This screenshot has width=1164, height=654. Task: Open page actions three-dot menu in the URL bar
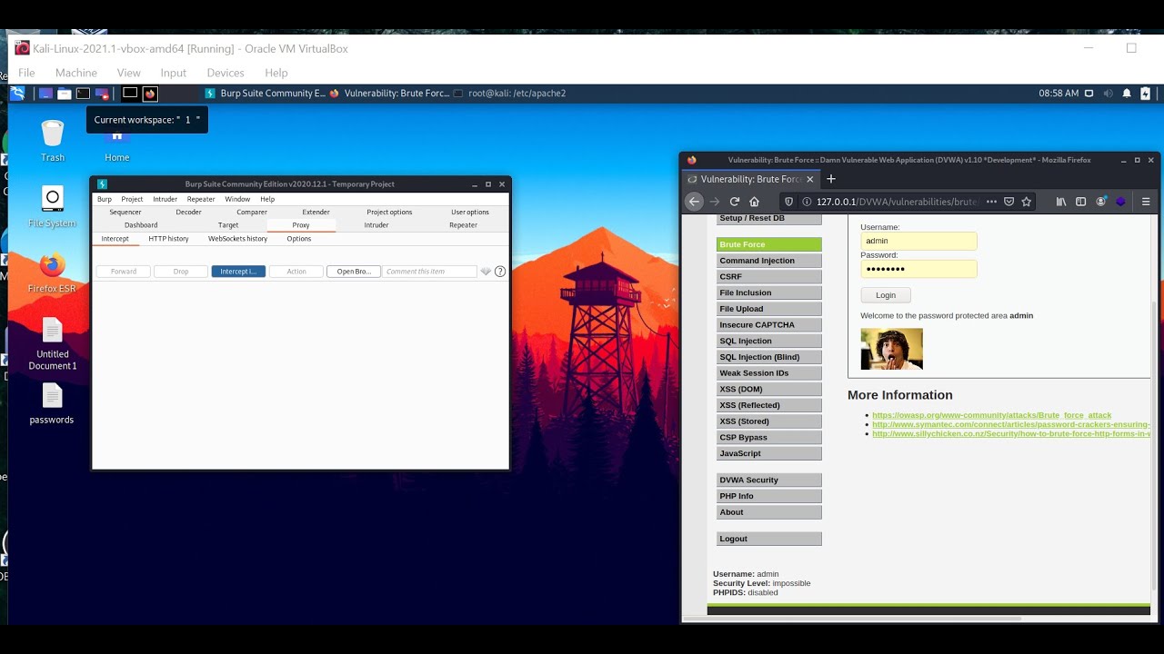(x=991, y=202)
